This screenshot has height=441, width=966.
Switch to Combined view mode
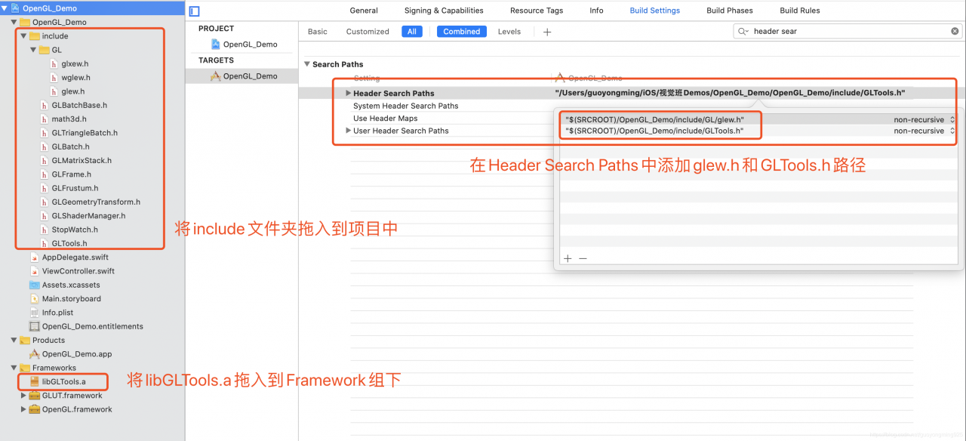pos(461,32)
